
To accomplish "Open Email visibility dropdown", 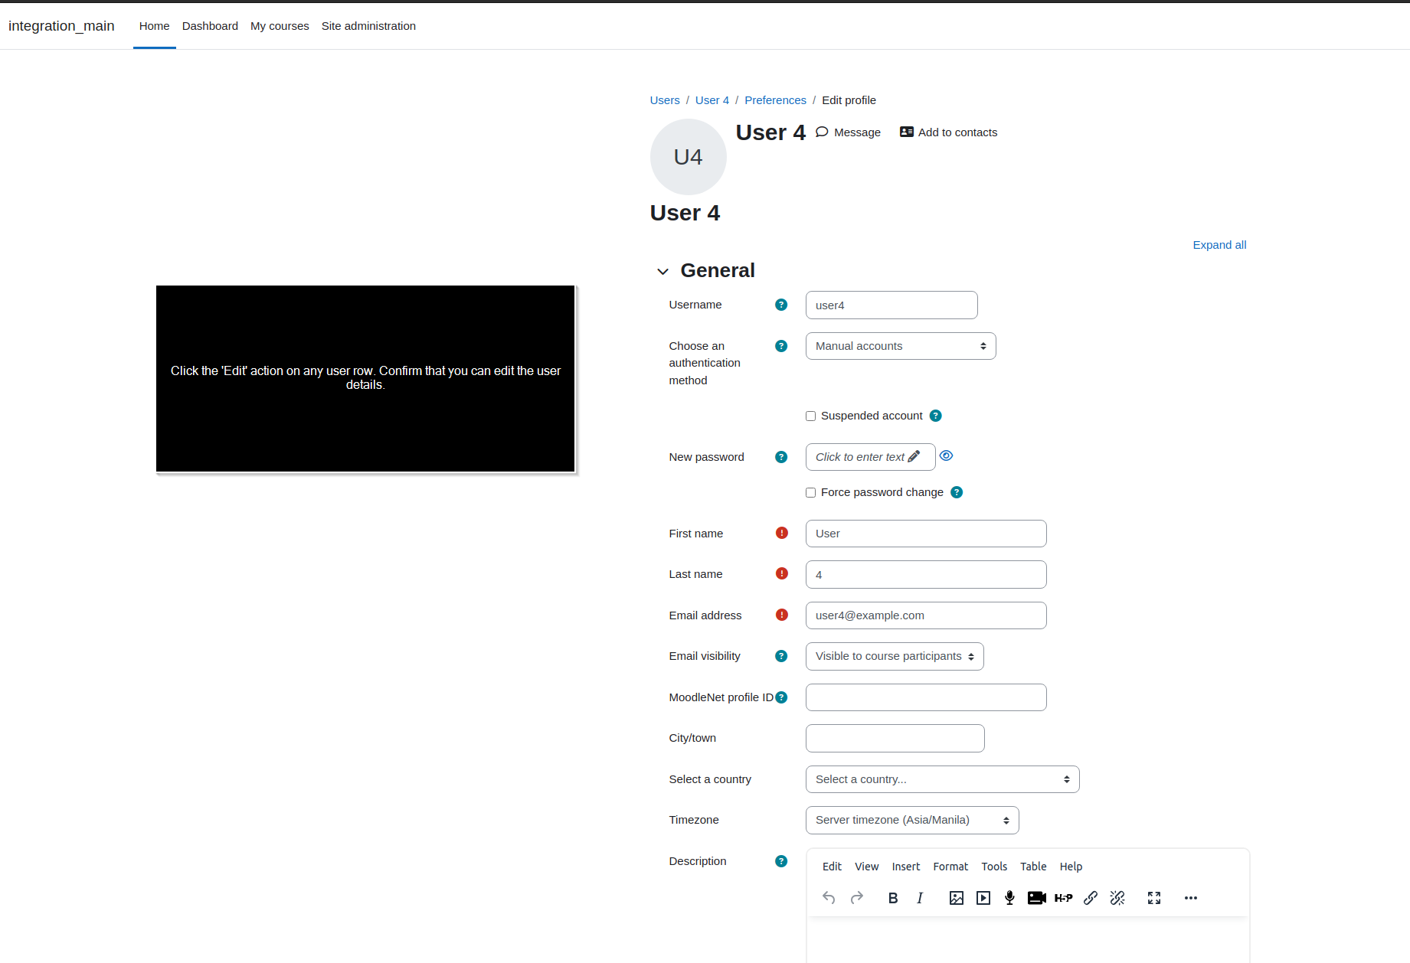I will click(x=895, y=656).
